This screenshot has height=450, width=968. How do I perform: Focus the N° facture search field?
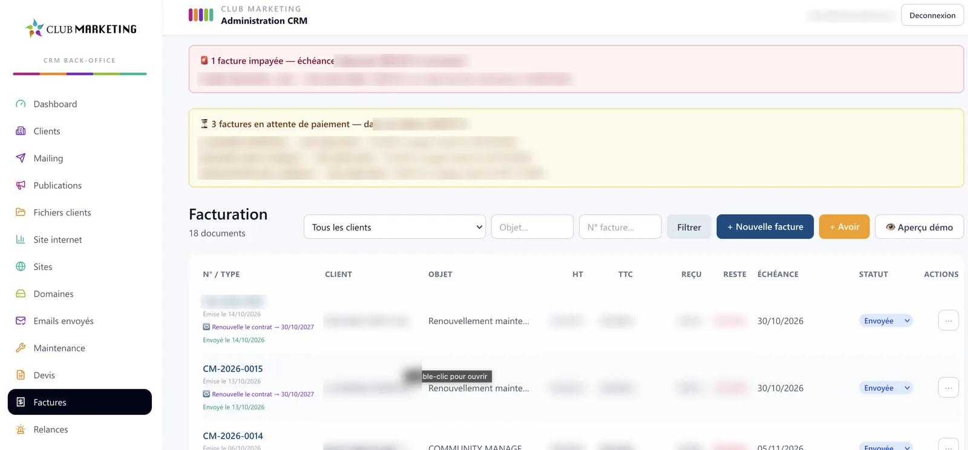click(620, 227)
